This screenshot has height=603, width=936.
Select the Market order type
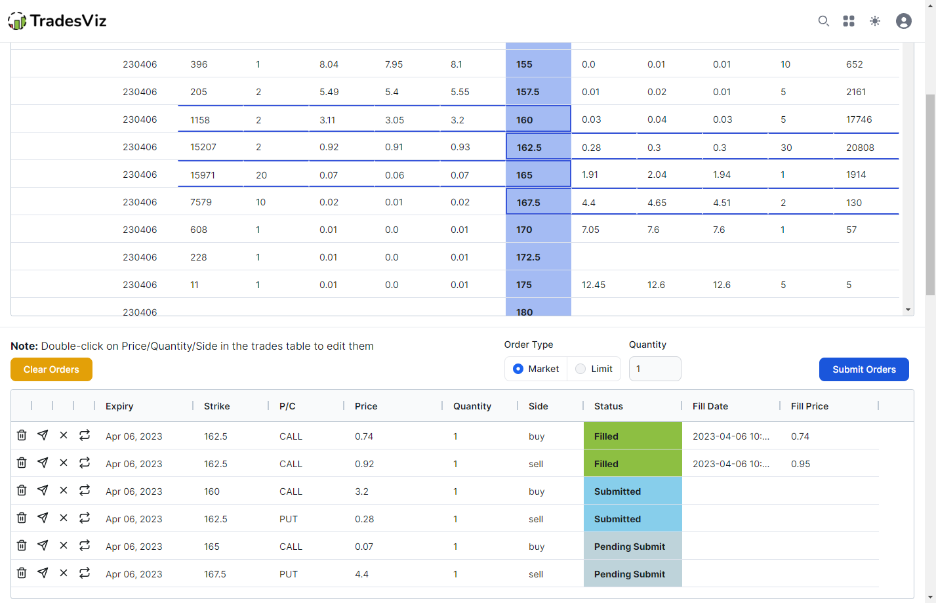518,369
